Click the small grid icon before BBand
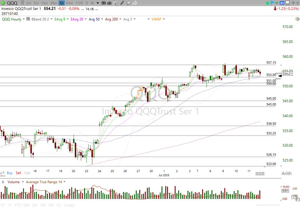Image resolution: width=300 pixels, height=208 pixels. click(28, 19)
